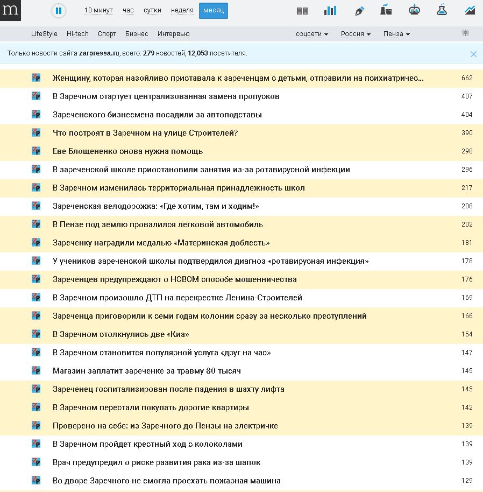
Task: Close the zarpressa.ru filter notice
Action: (473, 54)
